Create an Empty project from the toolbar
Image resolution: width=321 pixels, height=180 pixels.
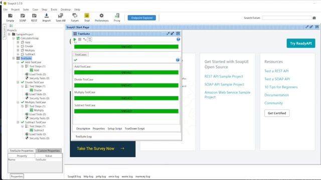[10, 17]
